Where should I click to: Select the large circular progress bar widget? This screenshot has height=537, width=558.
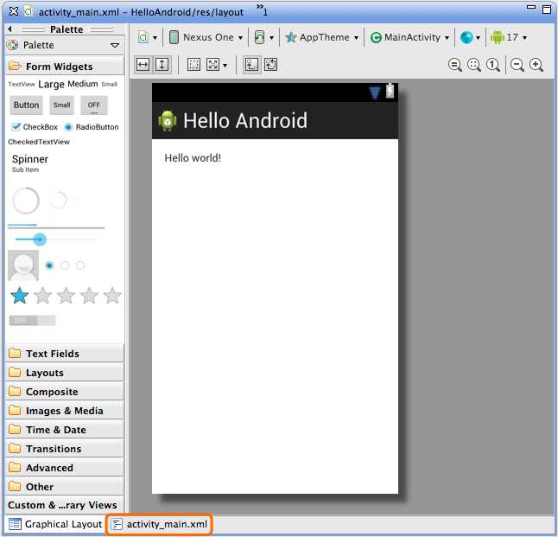[x=26, y=201]
